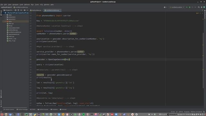Screen dimensions: 206x116
Task: Toggle the Structure side tool window button
Action: [x=1, y=103]
